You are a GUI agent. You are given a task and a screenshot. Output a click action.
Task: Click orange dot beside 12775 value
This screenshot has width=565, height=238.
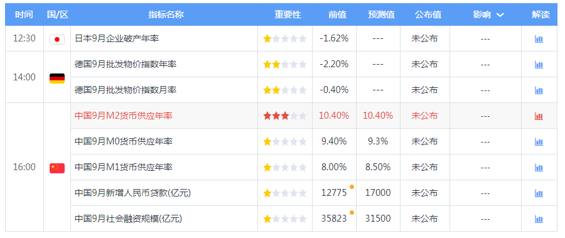click(352, 187)
